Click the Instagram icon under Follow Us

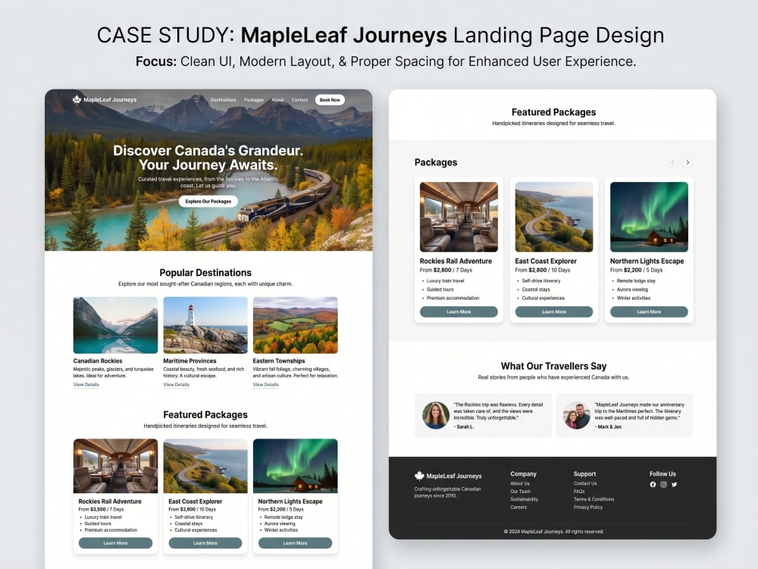pyautogui.click(x=663, y=484)
